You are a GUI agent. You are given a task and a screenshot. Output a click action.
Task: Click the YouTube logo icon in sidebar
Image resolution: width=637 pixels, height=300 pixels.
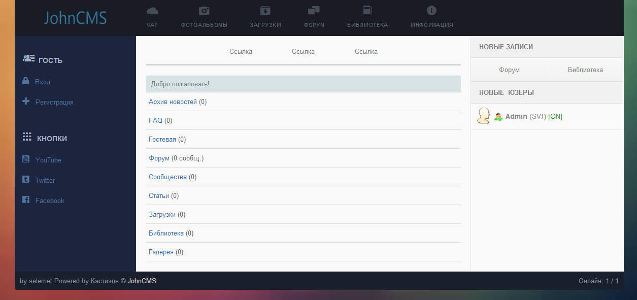tap(26, 159)
